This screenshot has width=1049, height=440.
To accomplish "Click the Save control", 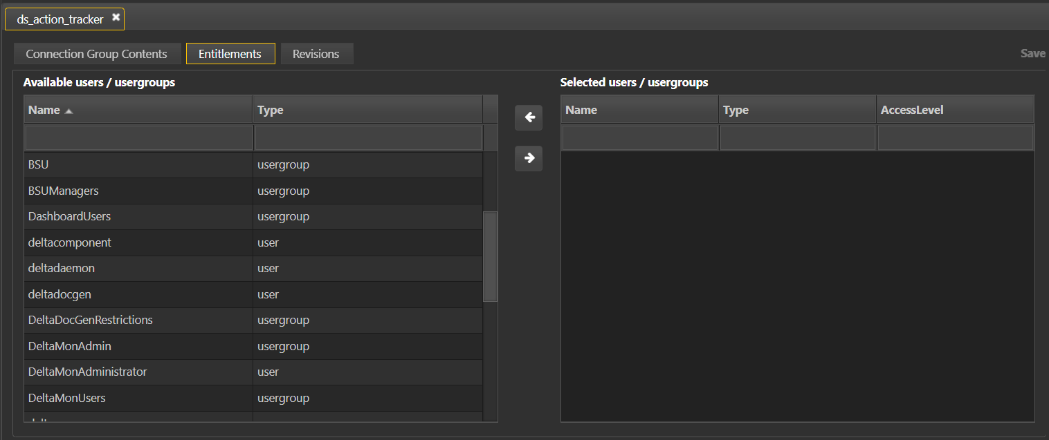I will pyautogui.click(x=1032, y=52).
